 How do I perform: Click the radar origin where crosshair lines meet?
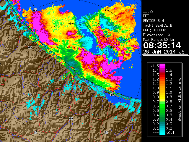(71, 71)
